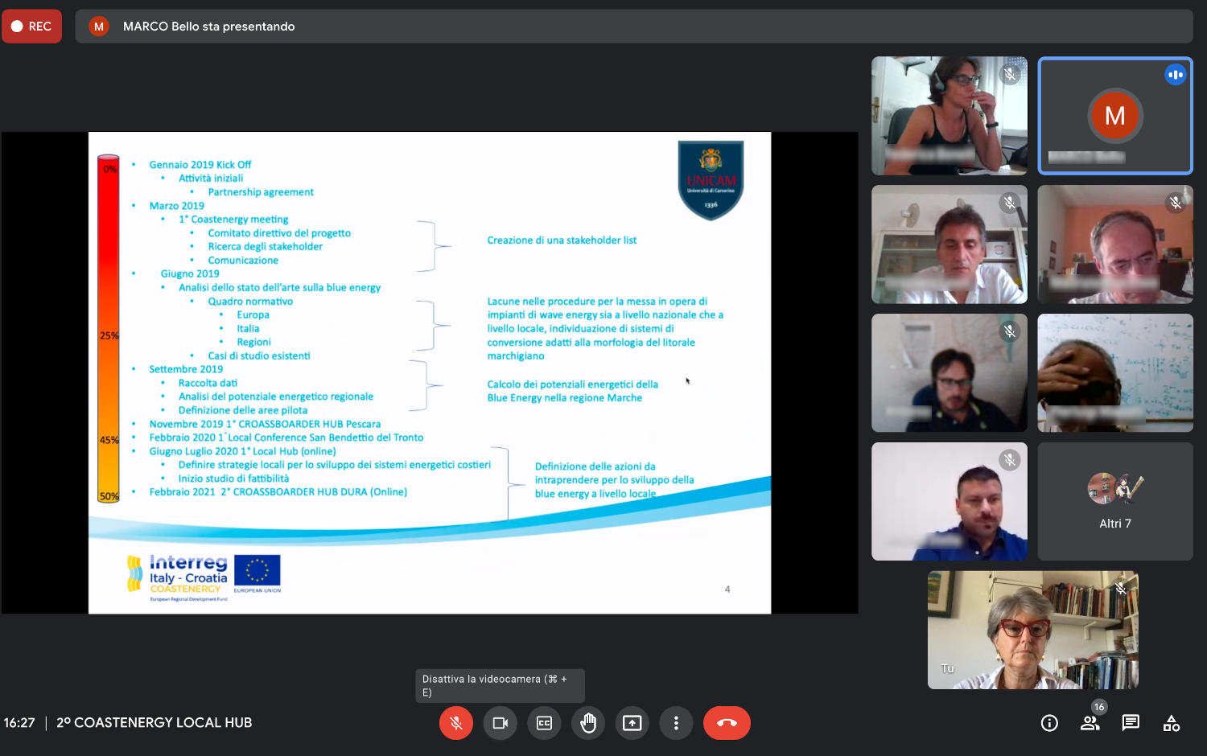Click the REC recording indicator
This screenshot has width=1207, height=756.
tap(31, 27)
